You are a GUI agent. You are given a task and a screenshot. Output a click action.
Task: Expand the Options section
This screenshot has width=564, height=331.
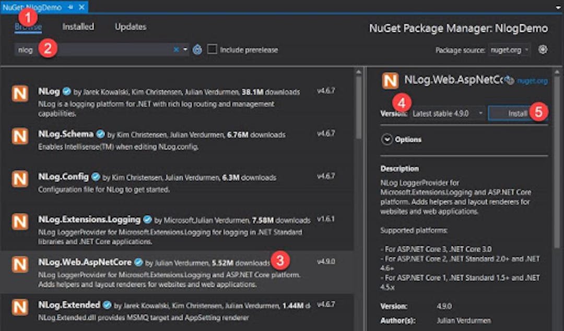point(387,140)
